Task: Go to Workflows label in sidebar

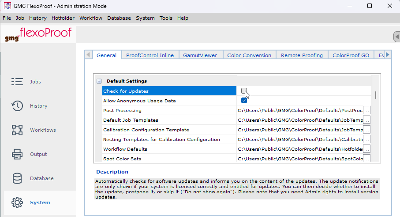Action: (43, 130)
